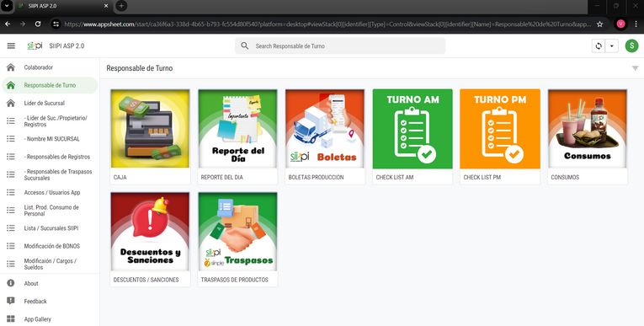The width and height of the screenshot is (644, 326).
Task: Click list icon beside Modificación de BONOS
Action: [x=11, y=246]
